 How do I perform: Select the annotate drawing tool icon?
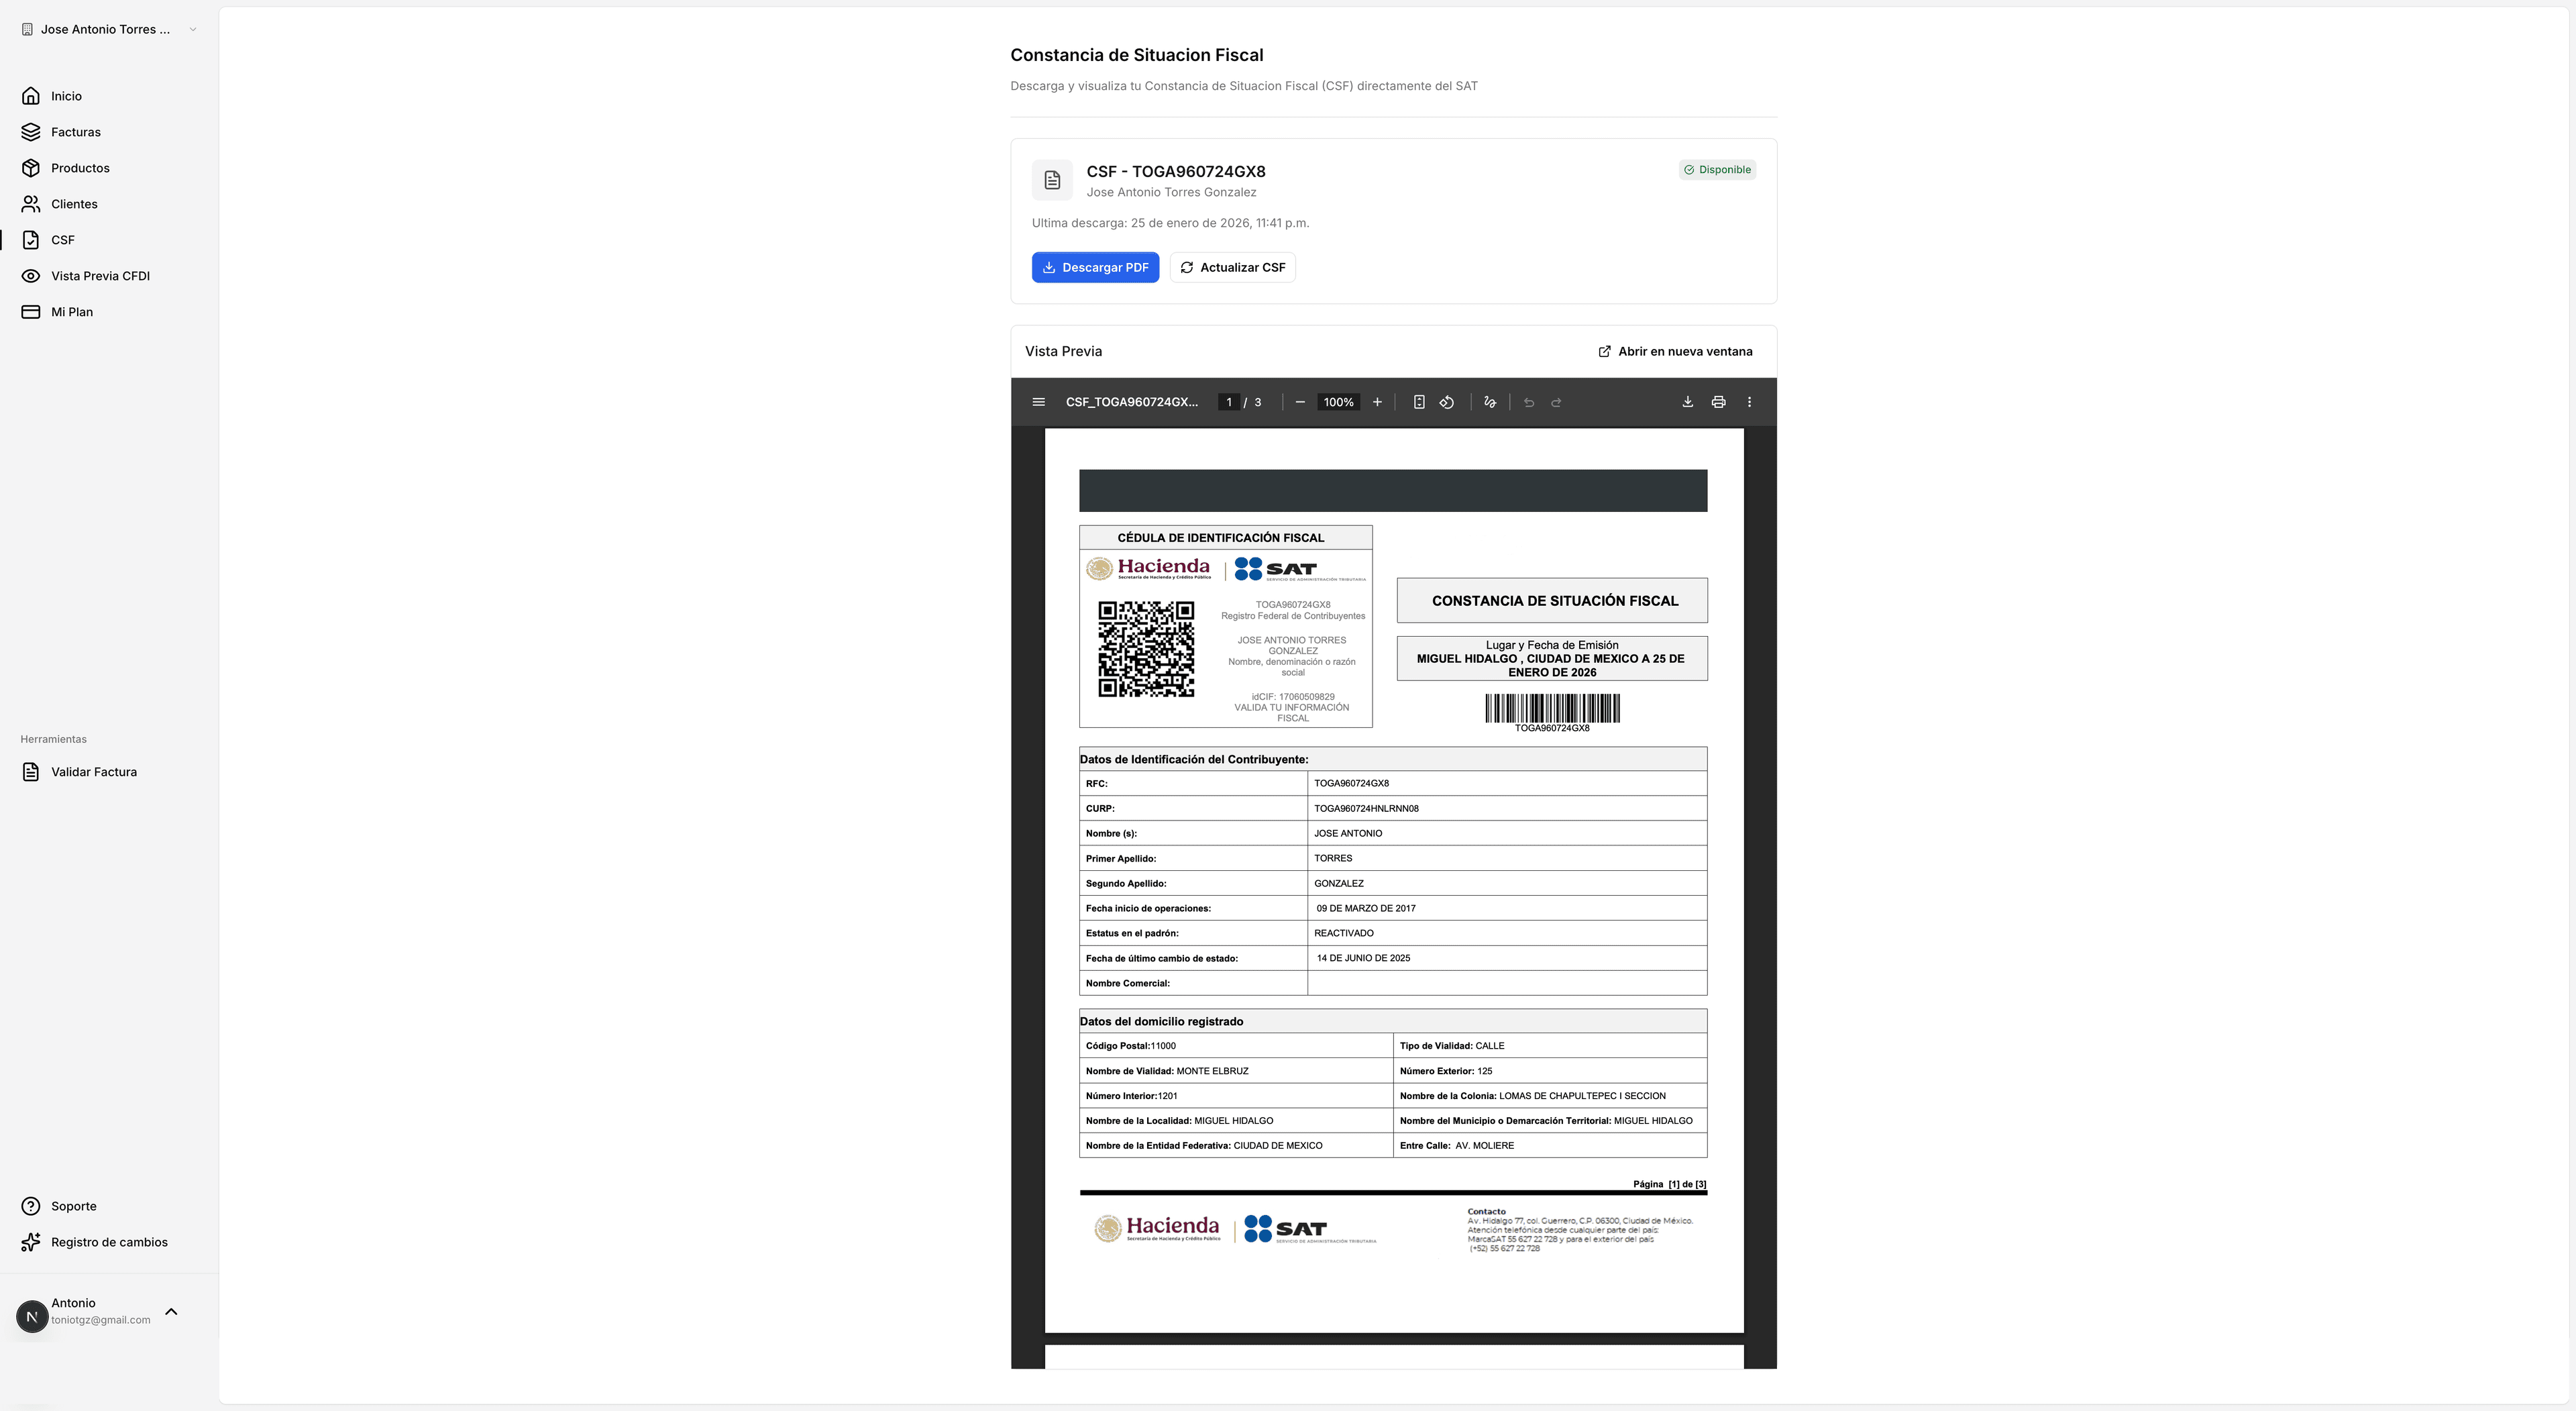point(1490,402)
